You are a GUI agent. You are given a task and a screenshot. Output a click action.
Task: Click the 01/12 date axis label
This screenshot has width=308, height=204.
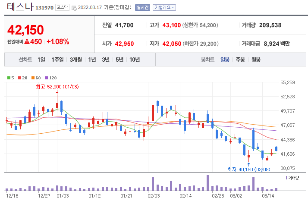click(x=94, y=196)
